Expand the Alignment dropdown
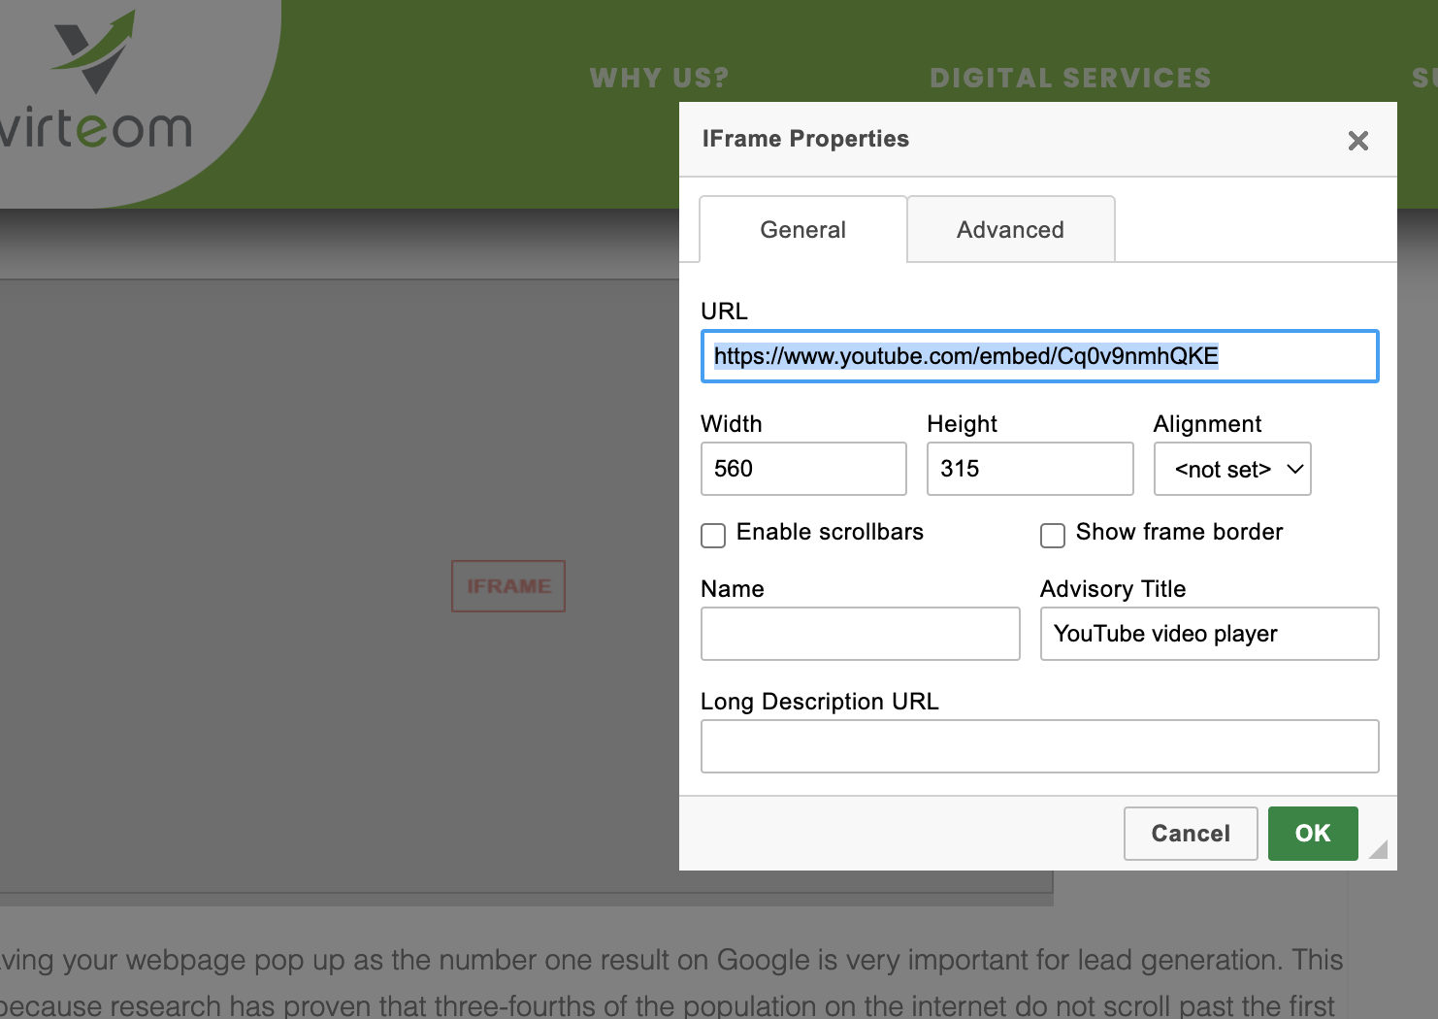Image resolution: width=1438 pixels, height=1019 pixels. click(x=1231, y=470)
